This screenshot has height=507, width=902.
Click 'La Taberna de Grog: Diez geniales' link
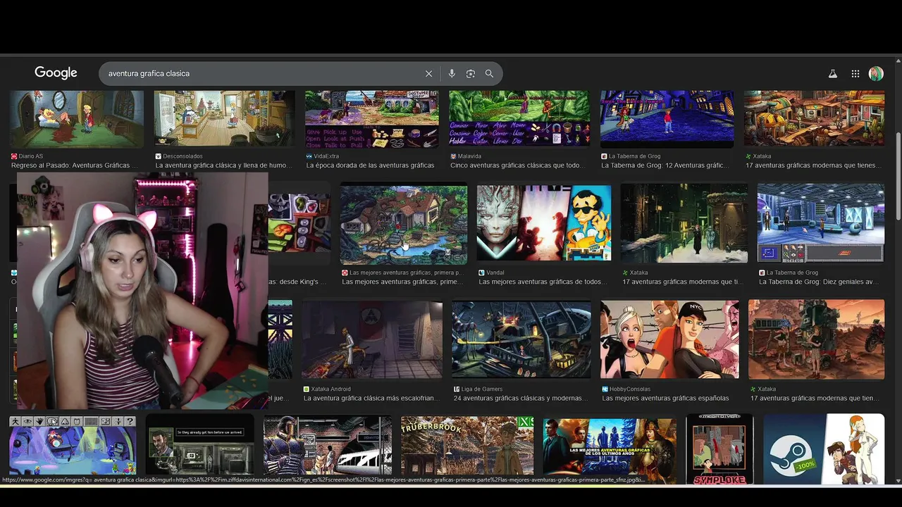(x=819, y=282)
